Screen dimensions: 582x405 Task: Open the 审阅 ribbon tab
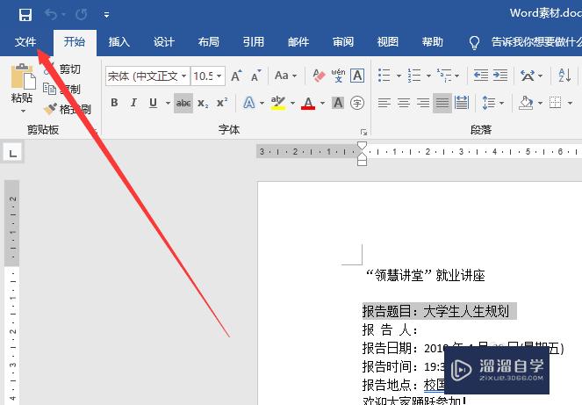click(x=343, y=41)
